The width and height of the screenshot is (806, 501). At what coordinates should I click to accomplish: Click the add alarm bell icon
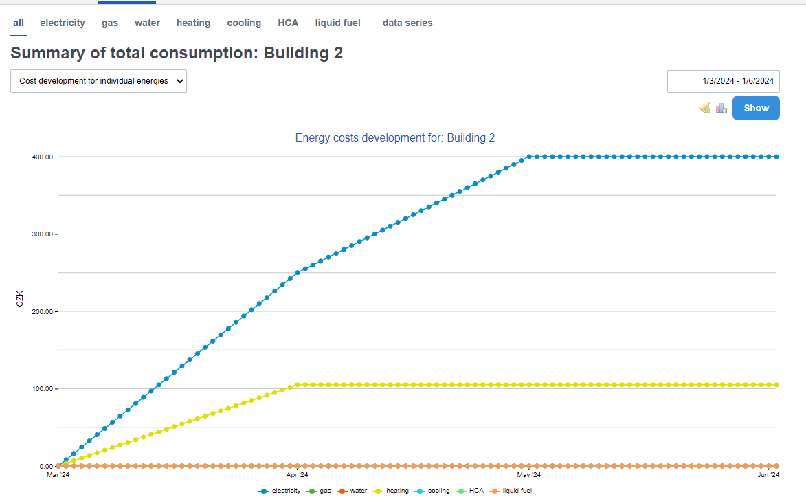point(705,108)
